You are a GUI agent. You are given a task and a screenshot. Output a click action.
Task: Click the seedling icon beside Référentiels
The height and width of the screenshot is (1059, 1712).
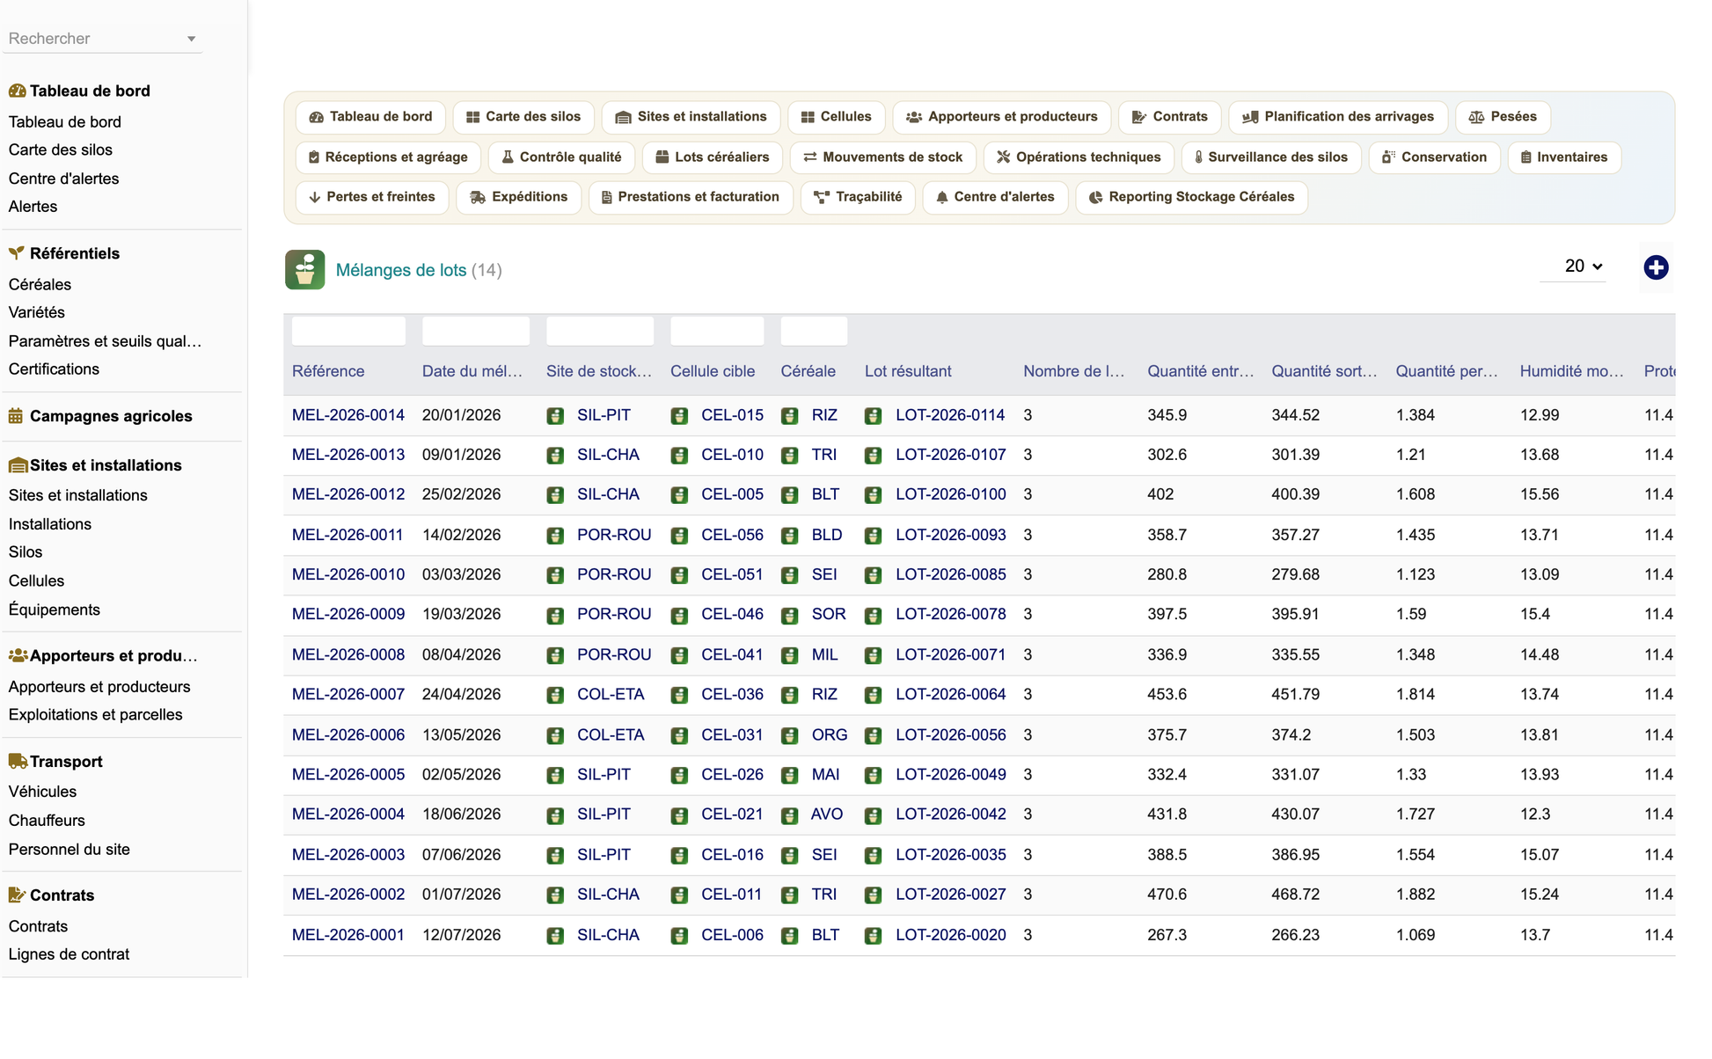[17, 253]
